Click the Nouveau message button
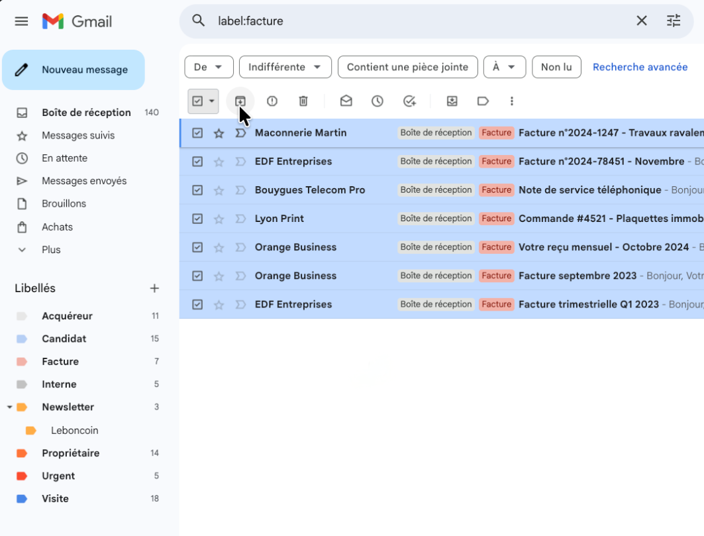The image size is (704, 536). pyautogui.click(x=74, y=70)
